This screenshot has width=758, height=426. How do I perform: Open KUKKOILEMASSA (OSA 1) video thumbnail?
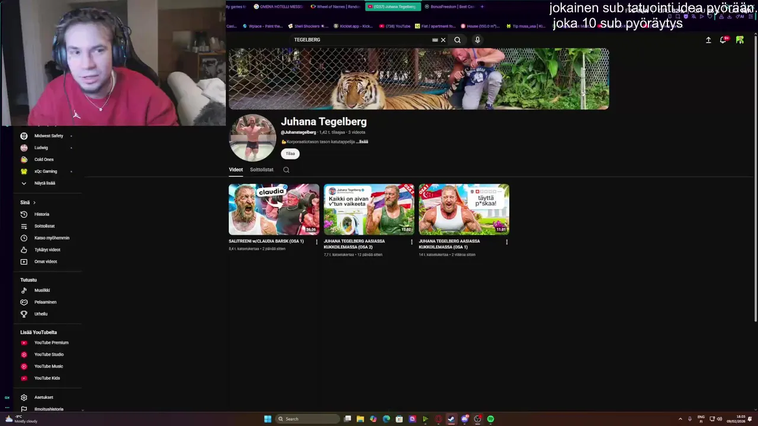(x=464, y=209)
